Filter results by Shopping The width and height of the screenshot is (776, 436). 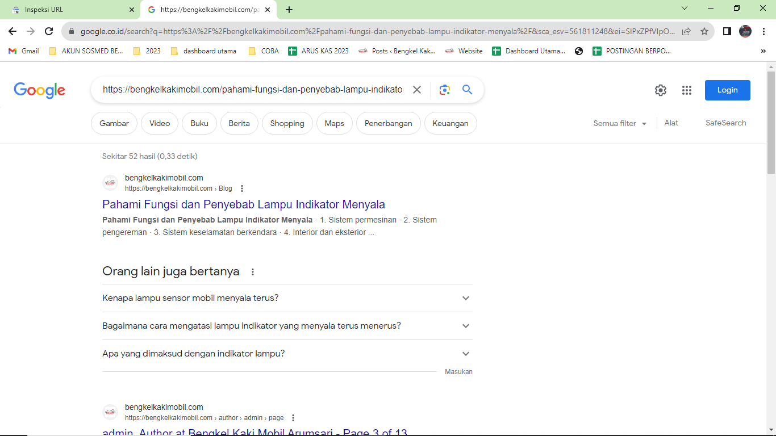pos(287,123)
